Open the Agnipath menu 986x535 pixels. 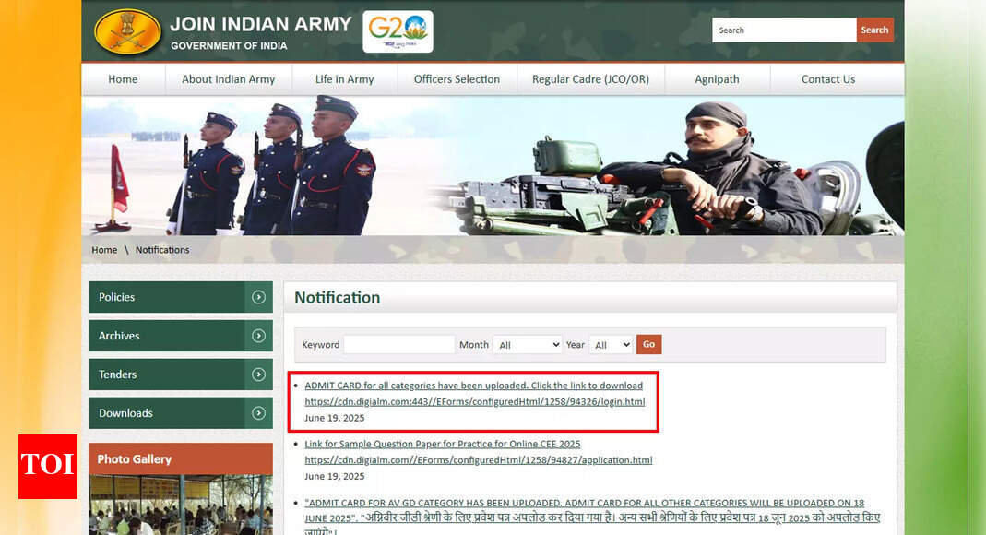point(717,79)
